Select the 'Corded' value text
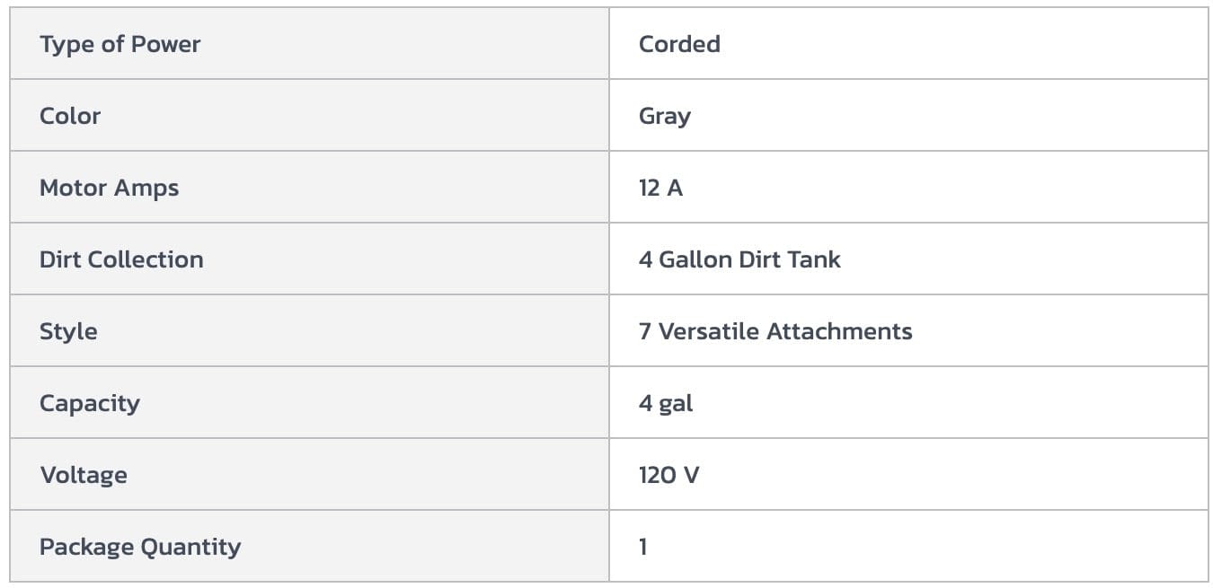The width and height of the screenshot is (1213, 588). pos(678,44)
